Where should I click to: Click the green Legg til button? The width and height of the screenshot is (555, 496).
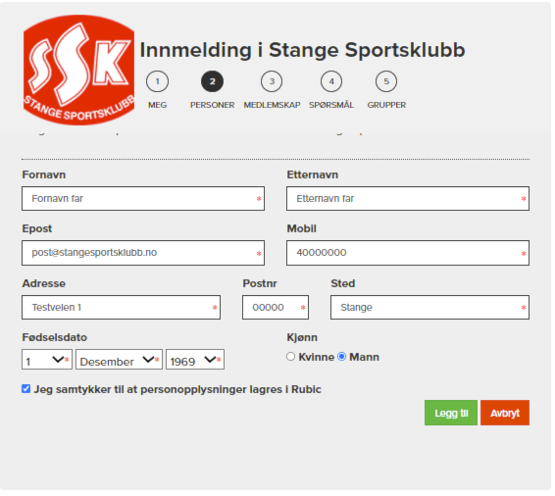coord(451,413)
